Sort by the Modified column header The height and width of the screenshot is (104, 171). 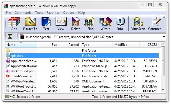(x=126, y=44)
